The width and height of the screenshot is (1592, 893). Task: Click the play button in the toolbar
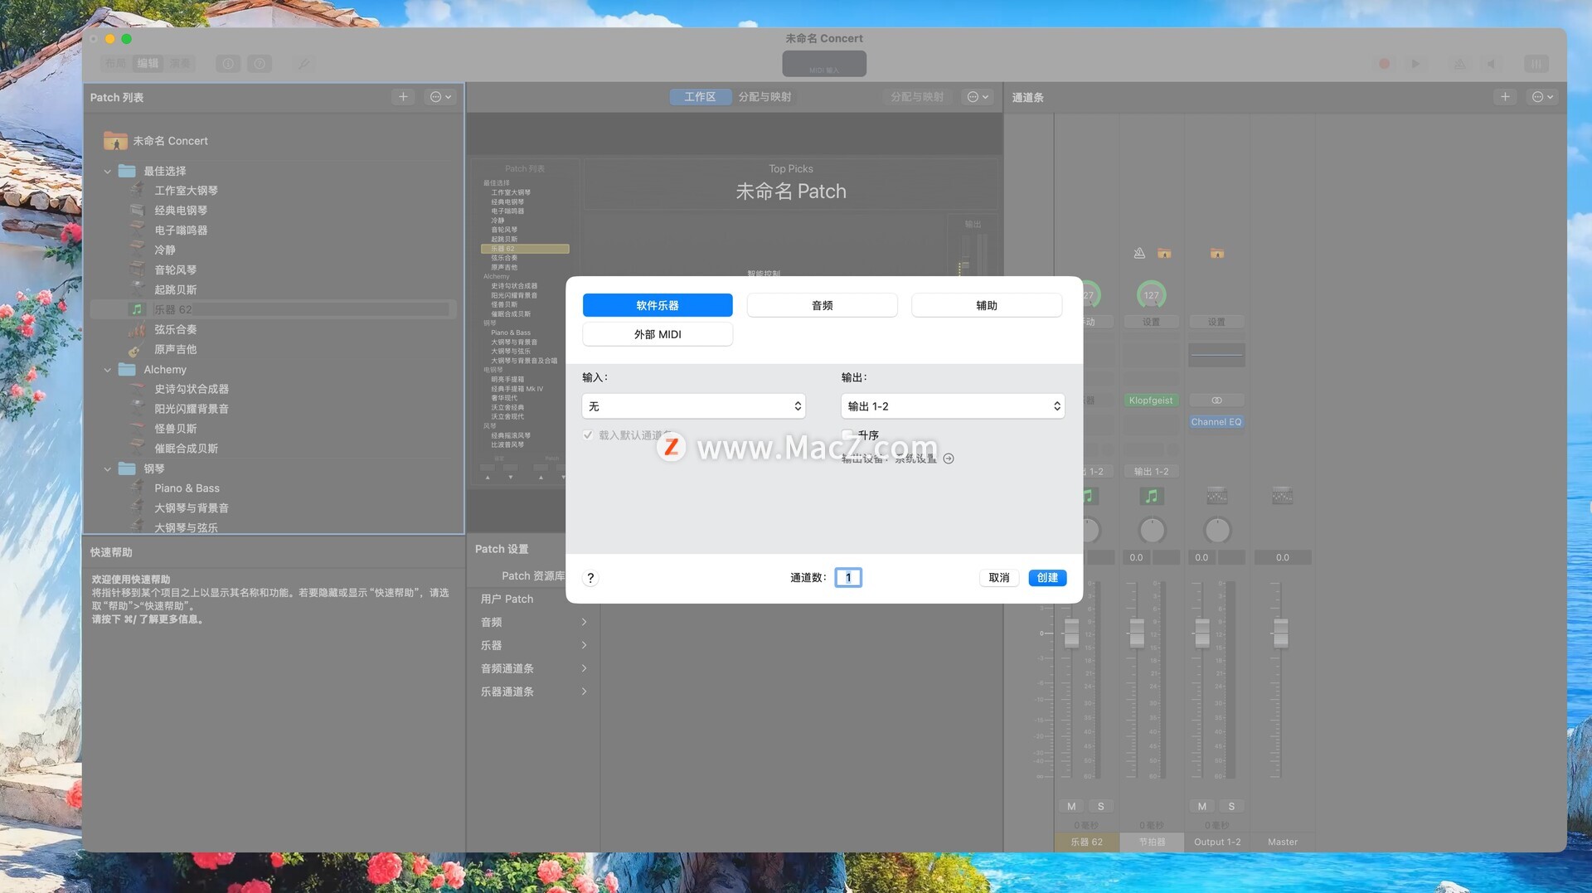(x=1415, y=64)
